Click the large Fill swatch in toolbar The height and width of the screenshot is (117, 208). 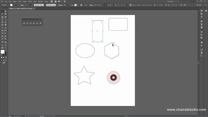3,52
